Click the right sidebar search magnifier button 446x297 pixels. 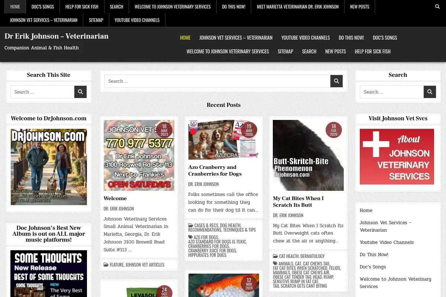click(x=430, y=92)
